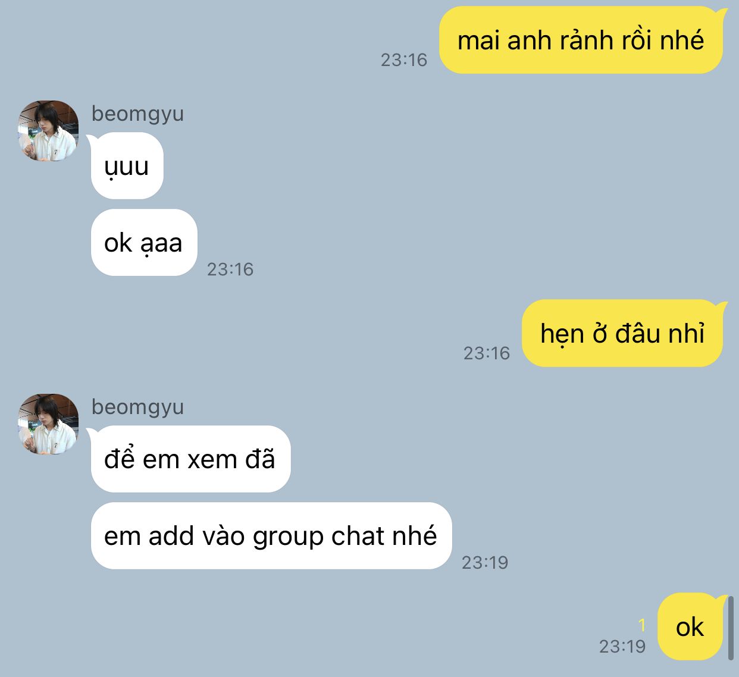Select the 'mai anh rảnh rồi nhé' message bubble

(581, 40)
